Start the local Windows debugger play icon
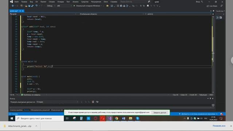This screenshot has height=131, width=233. (74, 6)
